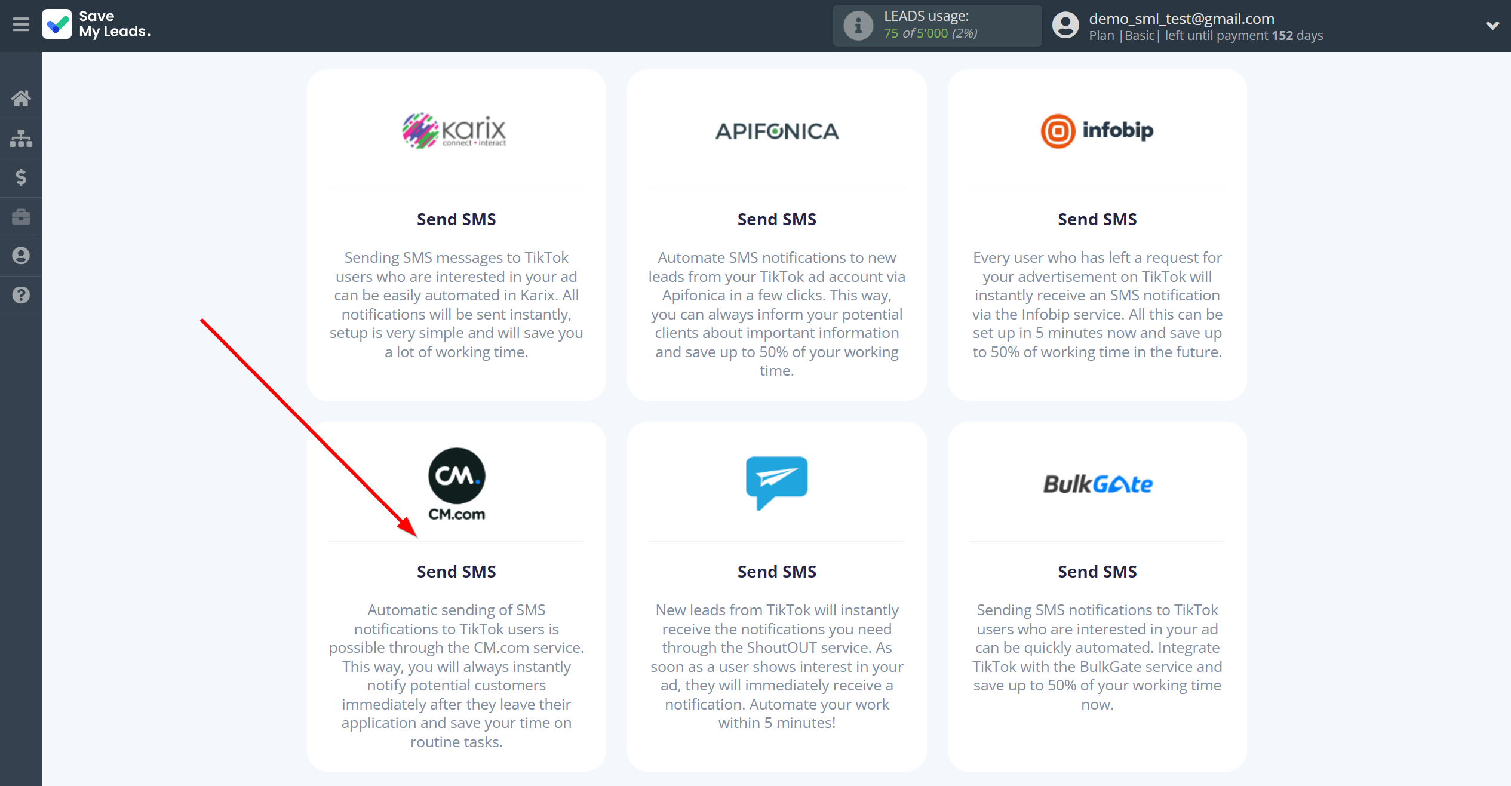Click Send SMS under Karix

coord(456,219)
